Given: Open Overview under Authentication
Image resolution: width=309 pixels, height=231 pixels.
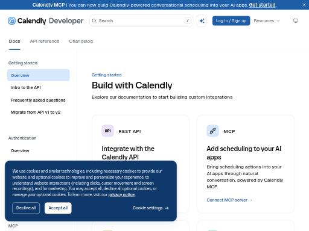Looking at the screenshot, I should click(x=20, y=150).
